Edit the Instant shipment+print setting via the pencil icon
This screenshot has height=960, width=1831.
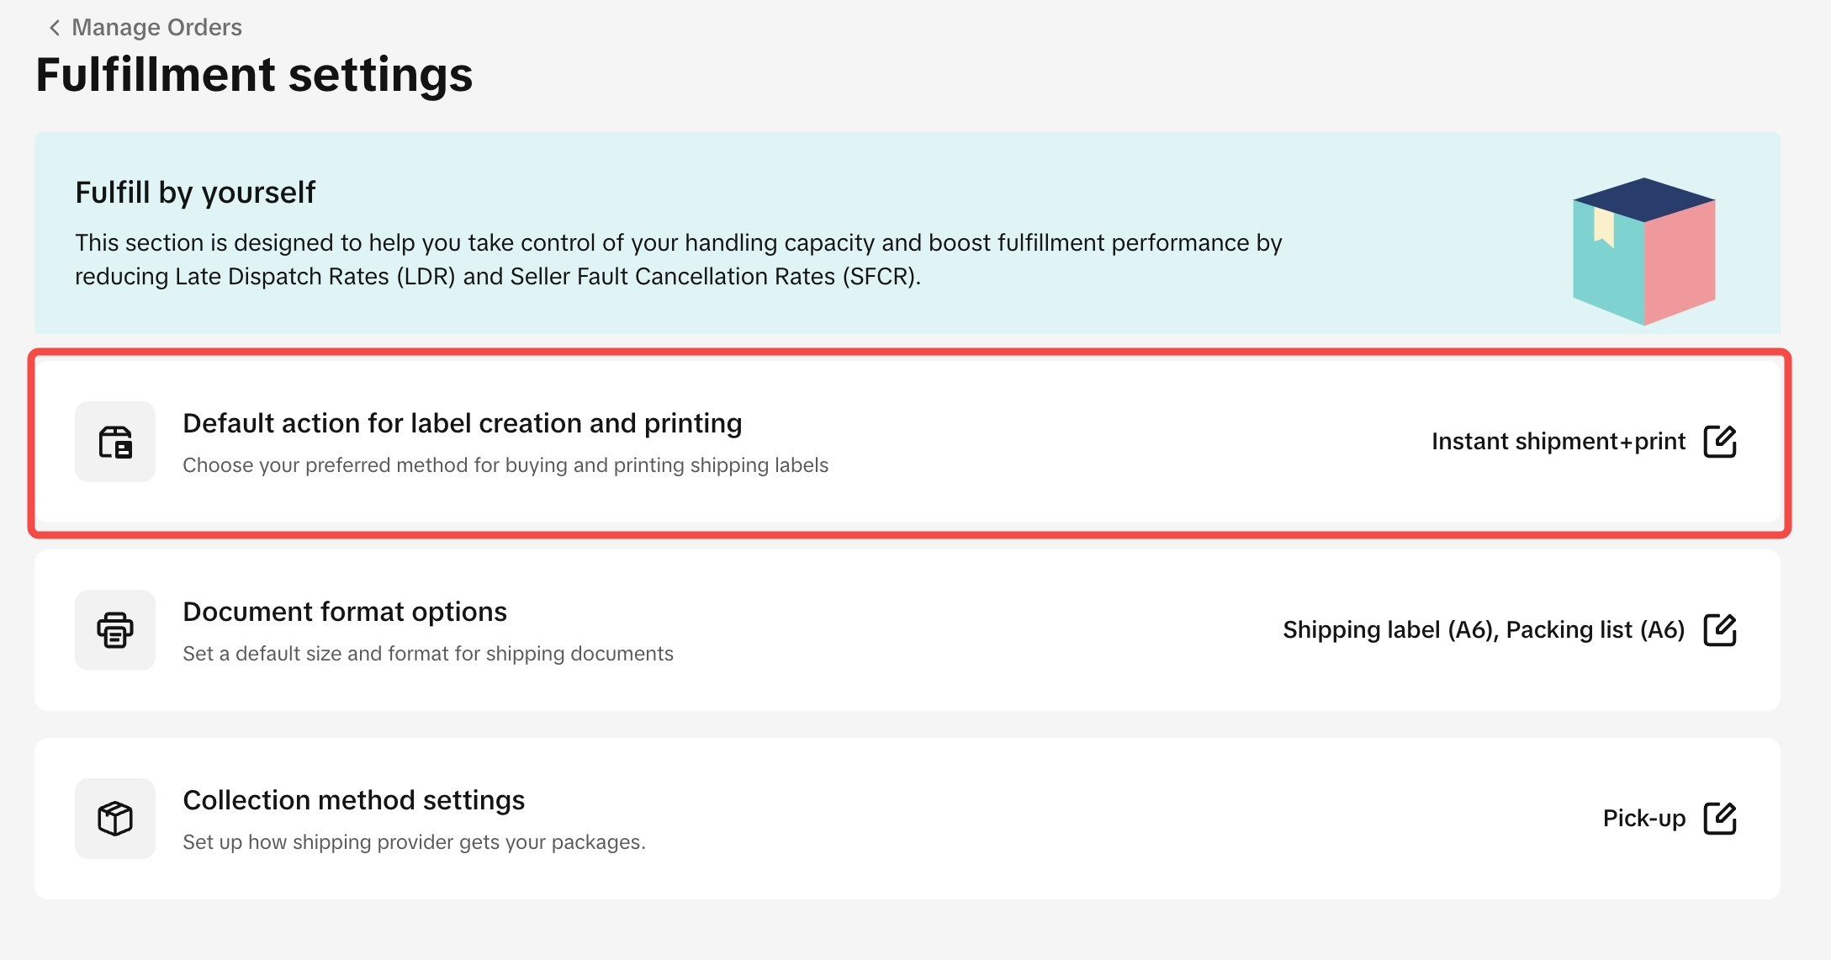coord(1719,441)
